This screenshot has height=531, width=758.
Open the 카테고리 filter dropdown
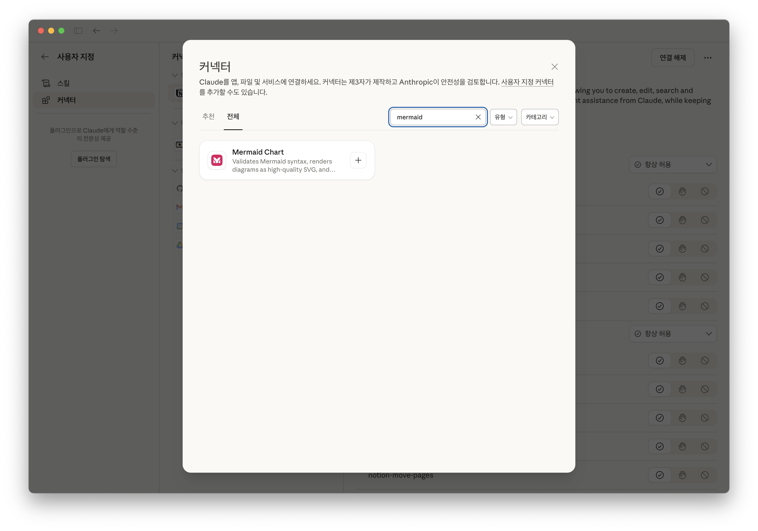pos(539,117)
